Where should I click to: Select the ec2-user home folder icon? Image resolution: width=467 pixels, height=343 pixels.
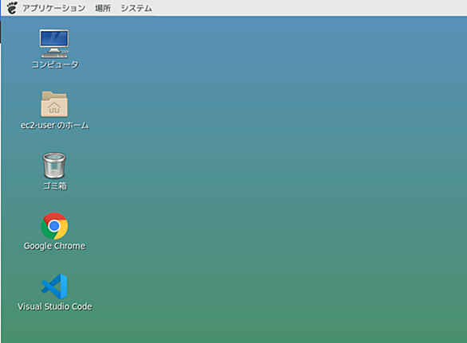pos(54,103)
